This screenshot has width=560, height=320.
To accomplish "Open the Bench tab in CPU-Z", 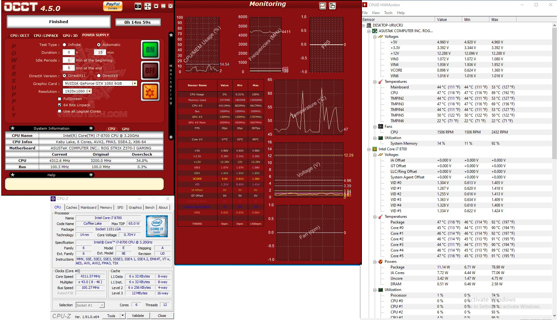I will click(150, 207).
